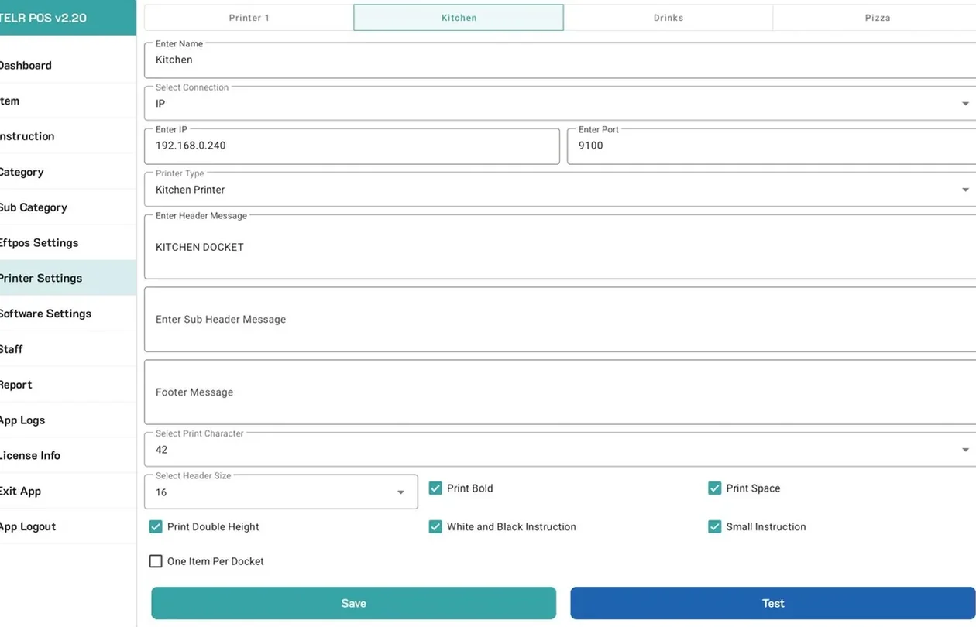The image size is (976, 627).
Task: Choose Exit App in sidebar
Action: click(x=67, y=492)
